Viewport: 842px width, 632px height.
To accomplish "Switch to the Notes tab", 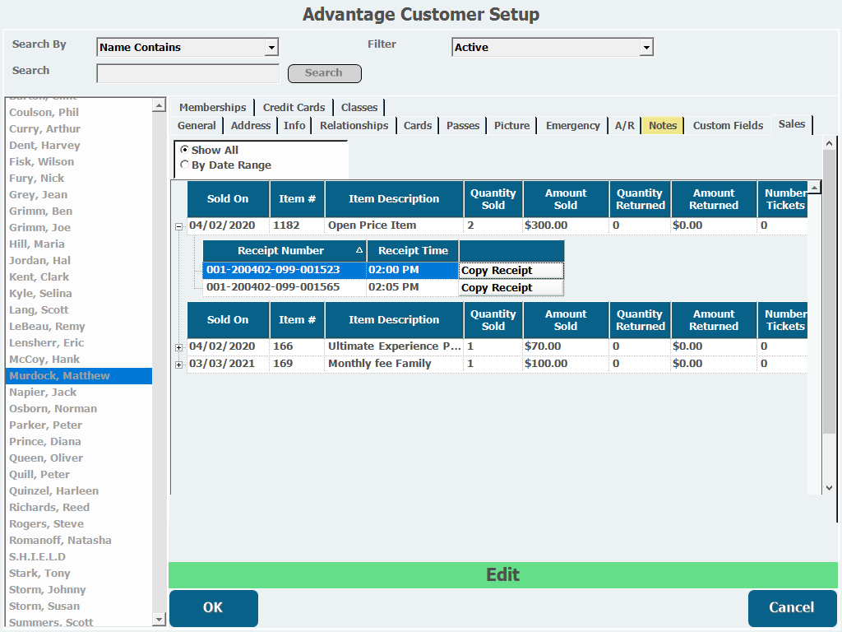I will coord(663,126).
